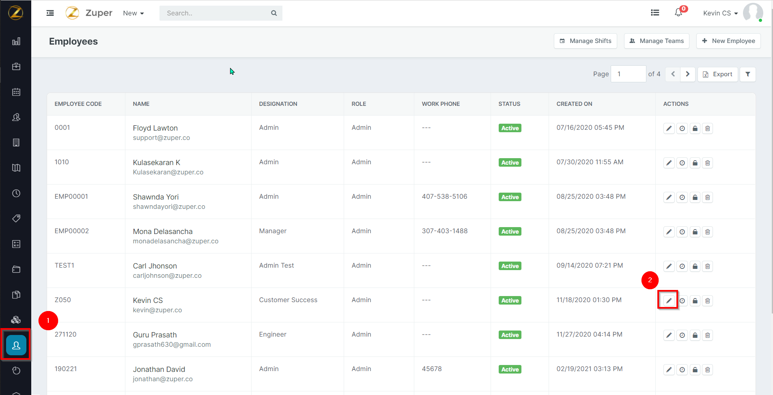Click filter funnel icon next to Export

[747, 74]
